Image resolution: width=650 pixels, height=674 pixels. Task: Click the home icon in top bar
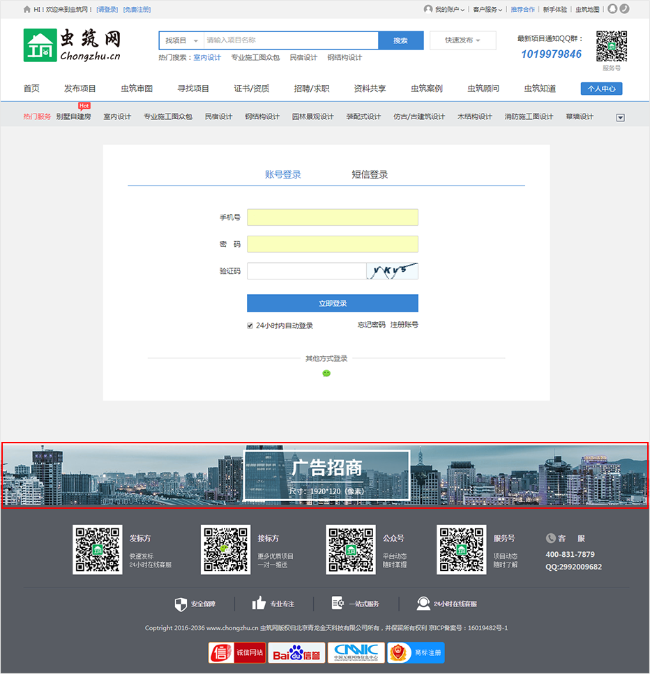(27, 10)
